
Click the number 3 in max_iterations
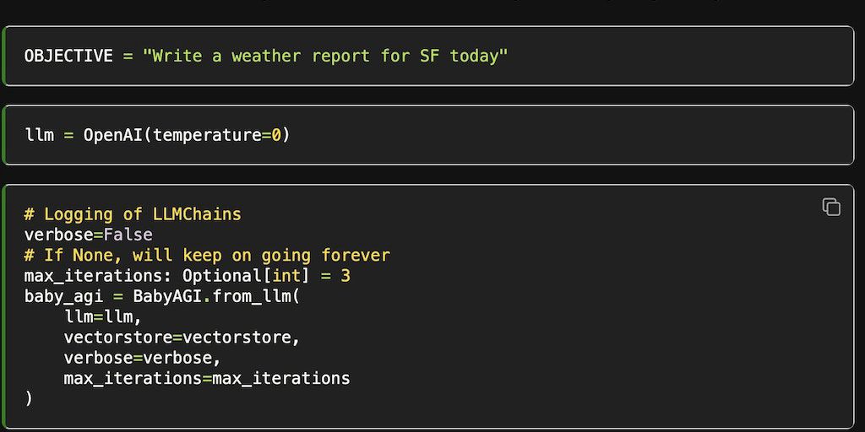(345, 275)
